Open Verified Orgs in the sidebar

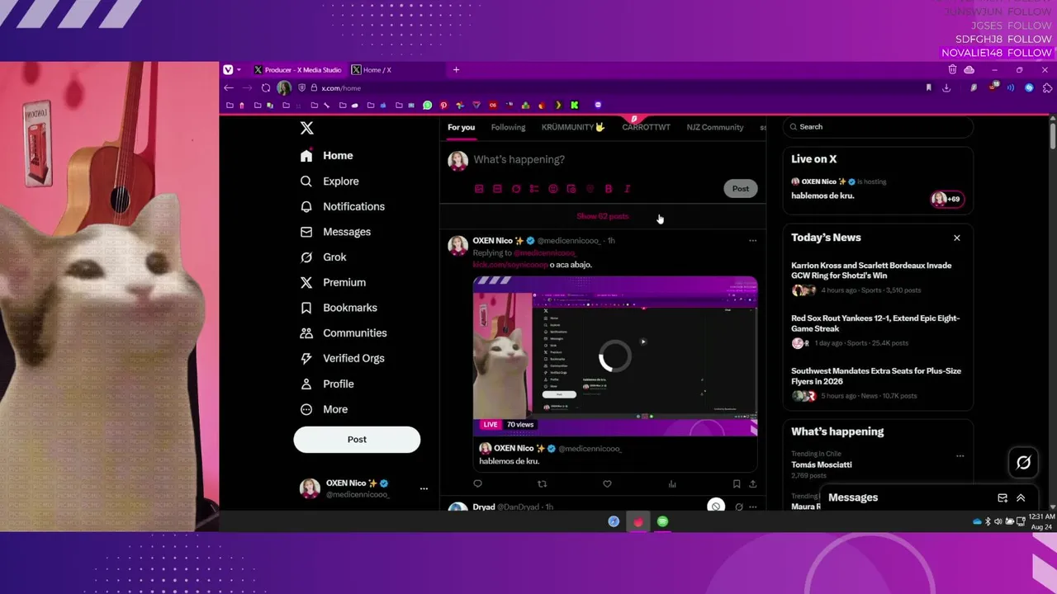coord(342,358)
